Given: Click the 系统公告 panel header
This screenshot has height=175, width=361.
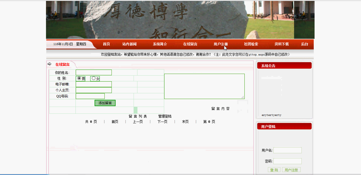Looking at the screenshot, I should 284,66.
